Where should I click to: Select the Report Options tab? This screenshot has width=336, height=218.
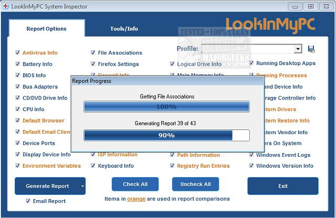tap(47, 29)
